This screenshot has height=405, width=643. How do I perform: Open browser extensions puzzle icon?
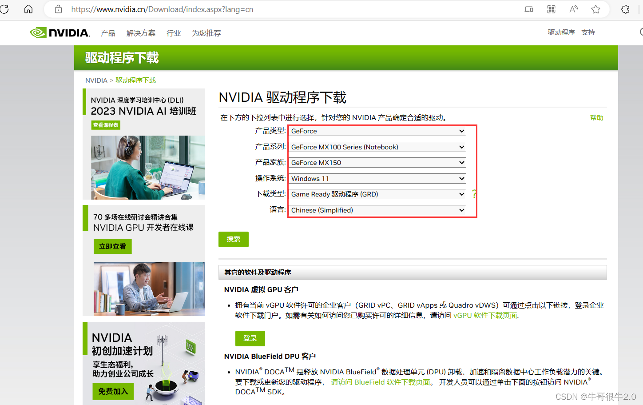(625, 9)
